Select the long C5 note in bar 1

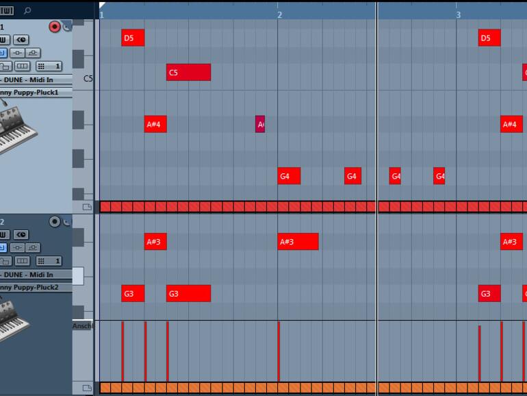point(188,73)
